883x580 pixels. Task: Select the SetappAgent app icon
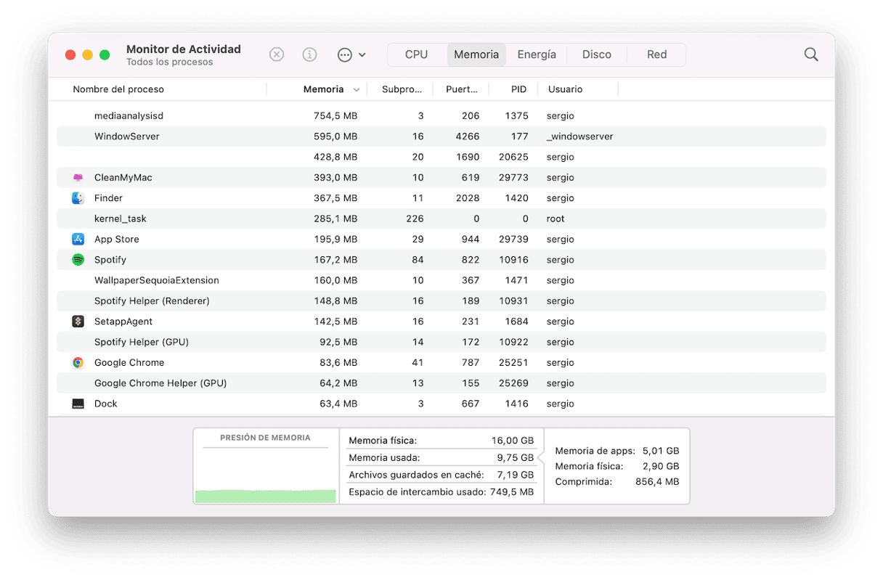[78, 322]
